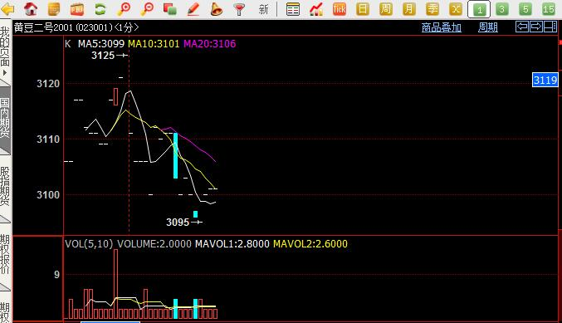Viewport: 562px width, 323px height.
Task: Click the green refresh arrows icon
Action: click(x=100, y=9)
